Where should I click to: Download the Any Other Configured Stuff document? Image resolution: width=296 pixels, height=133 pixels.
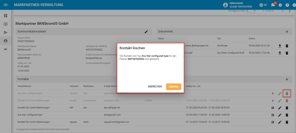click(x=280, y=53)
